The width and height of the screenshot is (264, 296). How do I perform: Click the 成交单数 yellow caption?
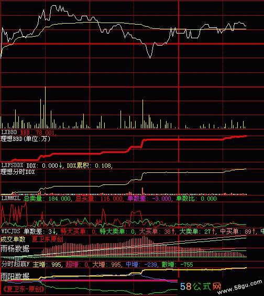13,239
